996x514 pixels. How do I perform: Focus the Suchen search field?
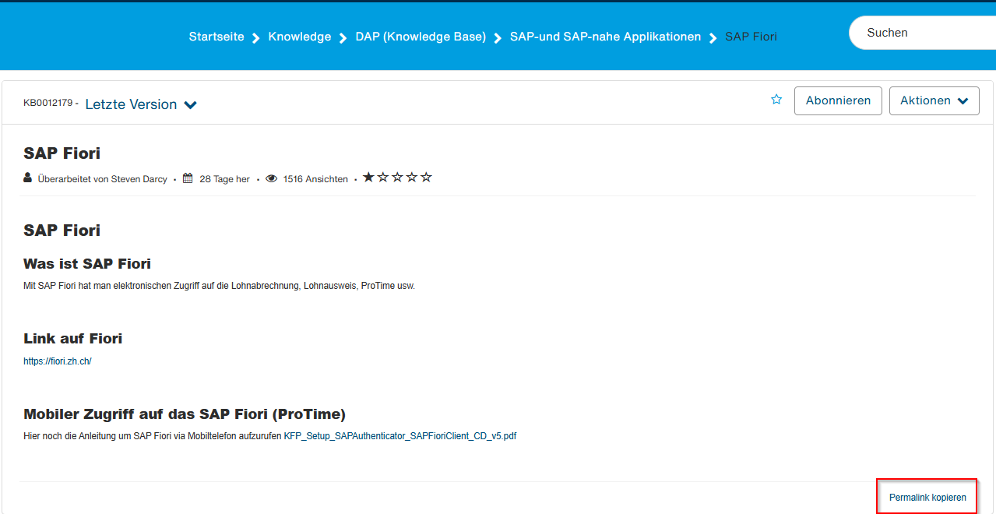click(919, 33)
